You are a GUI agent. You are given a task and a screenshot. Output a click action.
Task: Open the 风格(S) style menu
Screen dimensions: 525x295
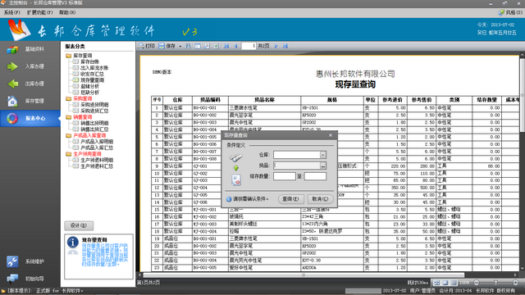tap(510, 12)
